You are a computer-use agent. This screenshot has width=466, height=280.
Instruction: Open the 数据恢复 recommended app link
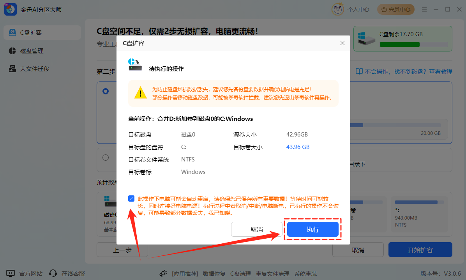click(214, 274)
